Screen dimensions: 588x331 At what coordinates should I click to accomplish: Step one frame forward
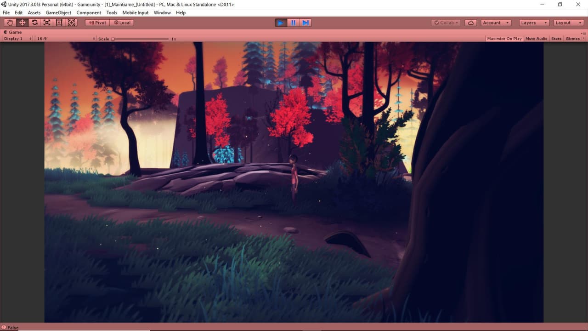click(x=305, y=23)
